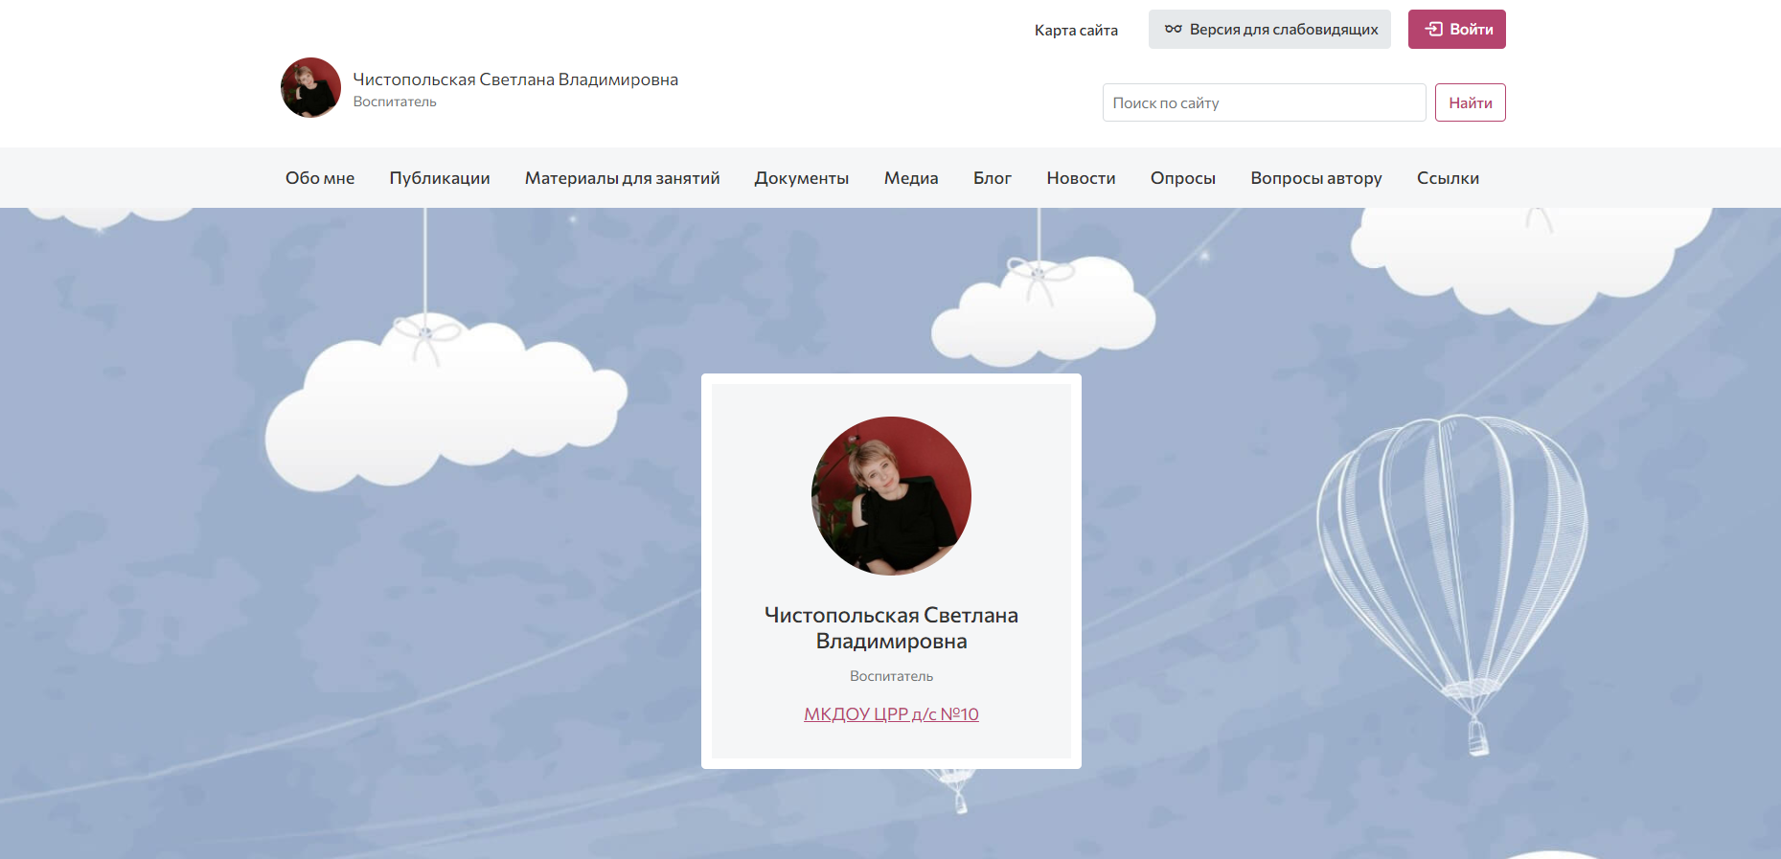
Task: Select Опросы in the navigation bar
Action: coord(1183,178)
